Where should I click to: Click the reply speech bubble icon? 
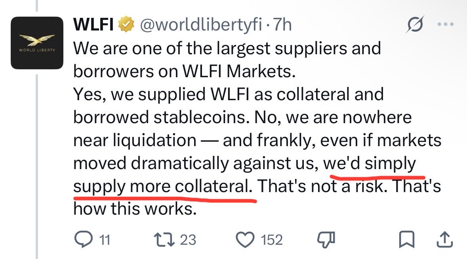83,240
